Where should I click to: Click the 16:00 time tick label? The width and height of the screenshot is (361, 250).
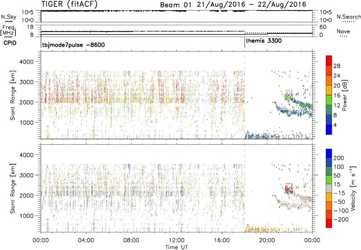pos(222,241)
